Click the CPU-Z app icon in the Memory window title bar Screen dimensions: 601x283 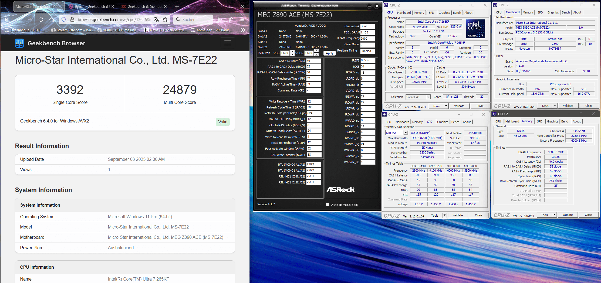(x=494, y=114)
